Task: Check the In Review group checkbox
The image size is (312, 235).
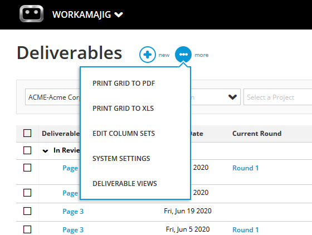Action: [x=27, y=150]
